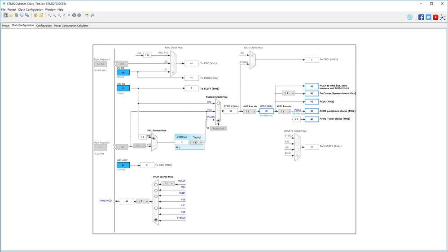448x252 pixels.
Task: Switch to Power Consumption Calculator tab
Action: tap(71, 26)
